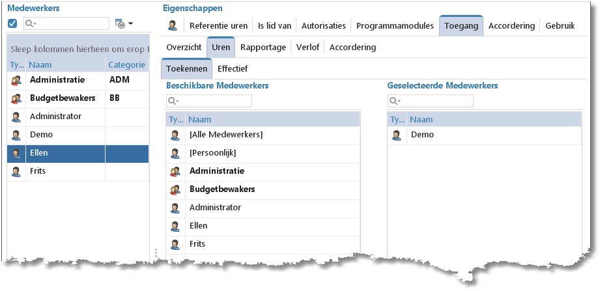Sort by Naam column in Geselecteerde Medewerkers
Screen dimensions: 600x291
tap(494, 120)
